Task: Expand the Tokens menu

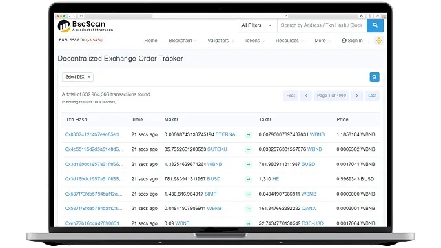Action: click(254, 41)
